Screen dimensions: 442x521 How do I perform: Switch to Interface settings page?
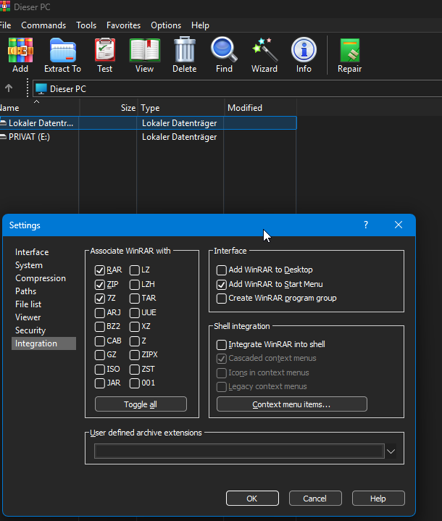tap(32, 252)
